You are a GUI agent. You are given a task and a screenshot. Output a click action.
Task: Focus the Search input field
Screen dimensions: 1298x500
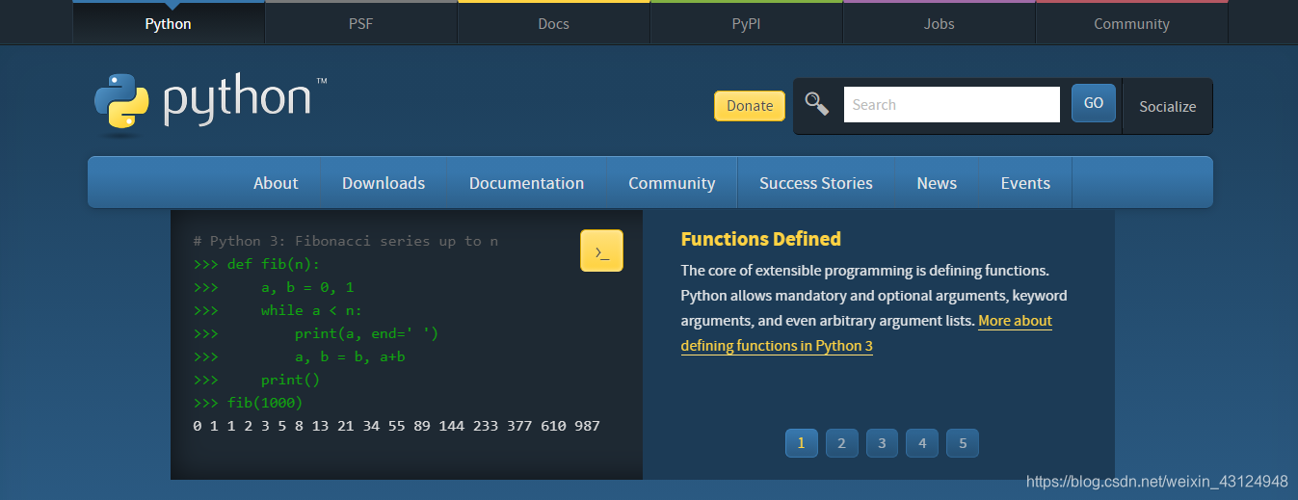[952, 104]
